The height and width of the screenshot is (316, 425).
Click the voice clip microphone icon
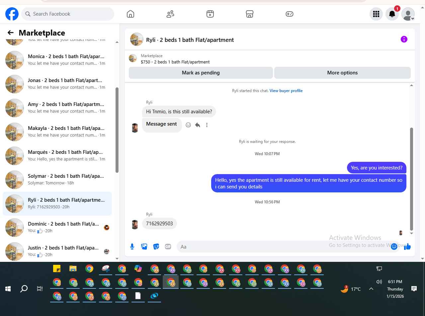(x=132, y=247)
